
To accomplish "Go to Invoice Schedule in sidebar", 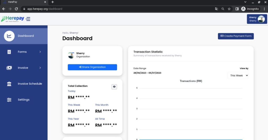I will click(x=30, y=84).
